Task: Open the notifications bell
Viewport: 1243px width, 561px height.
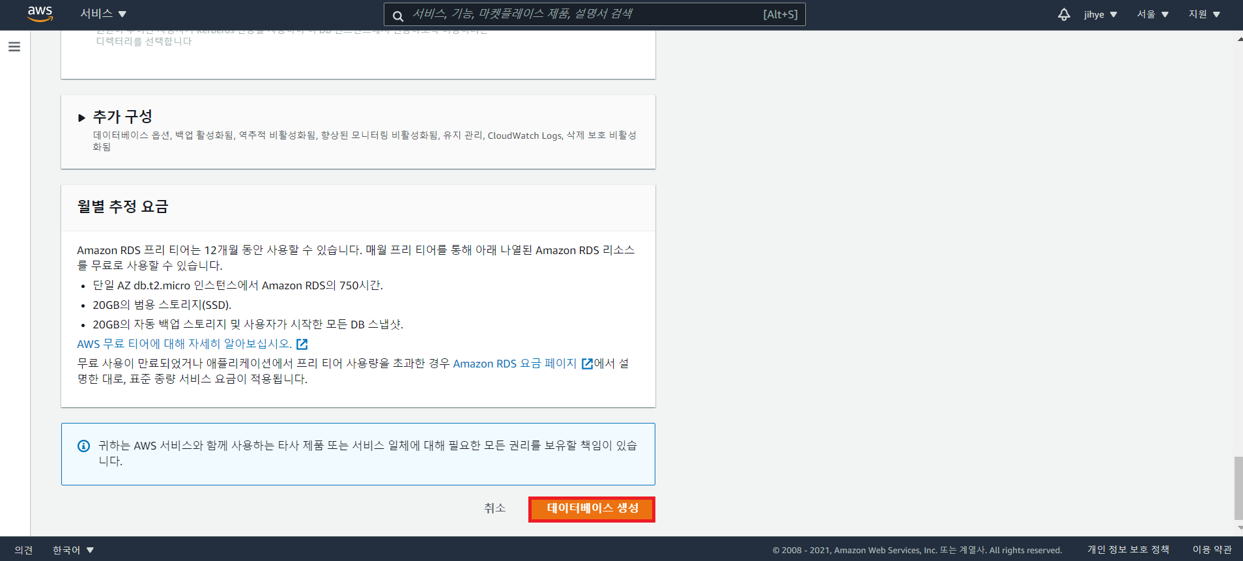Action: [x=1064, y=14]
